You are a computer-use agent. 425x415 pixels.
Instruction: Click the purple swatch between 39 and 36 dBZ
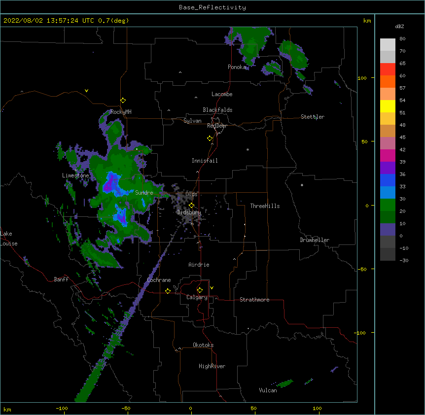pos(388,168)
